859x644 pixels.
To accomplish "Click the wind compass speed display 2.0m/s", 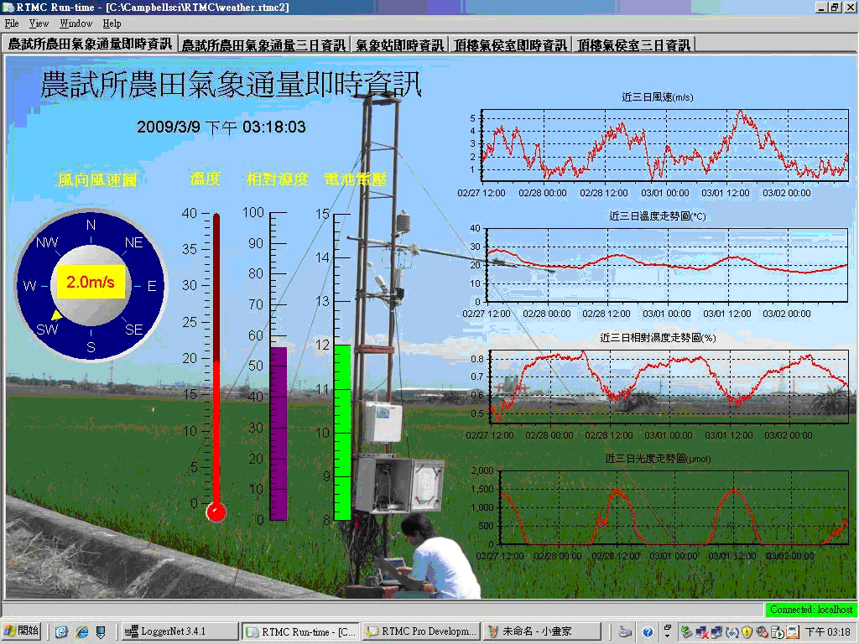I will (x=91, y=283).
